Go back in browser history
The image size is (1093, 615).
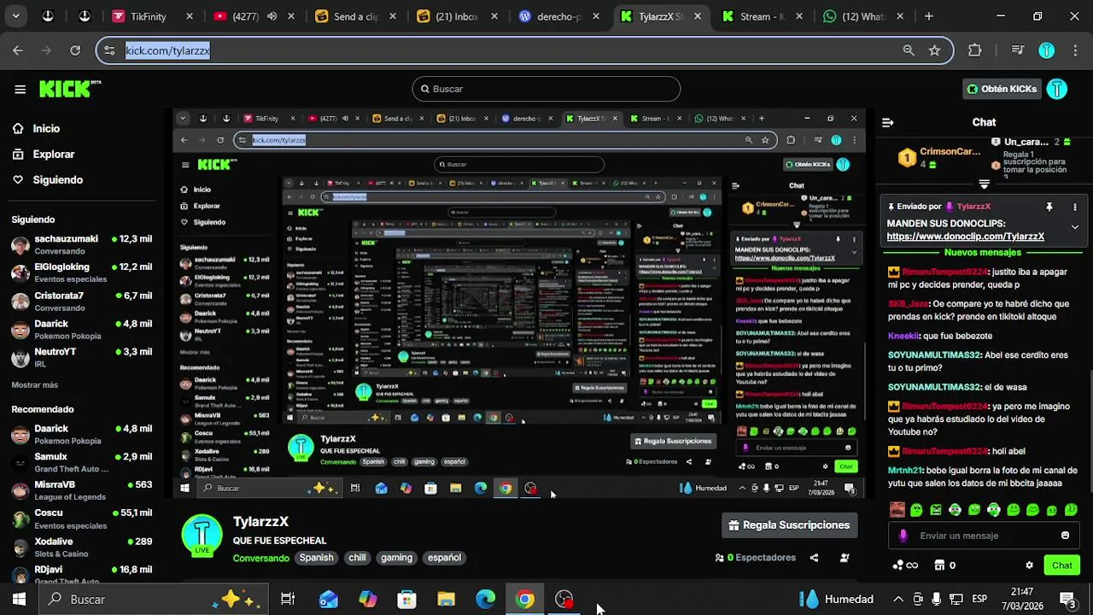pos(18,50)
